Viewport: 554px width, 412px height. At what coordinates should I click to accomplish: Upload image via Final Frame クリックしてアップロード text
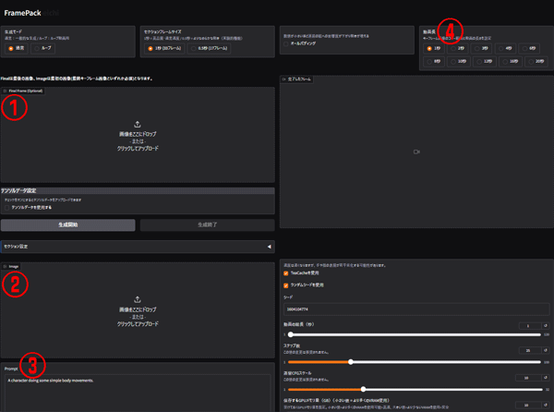coord(138,149)
